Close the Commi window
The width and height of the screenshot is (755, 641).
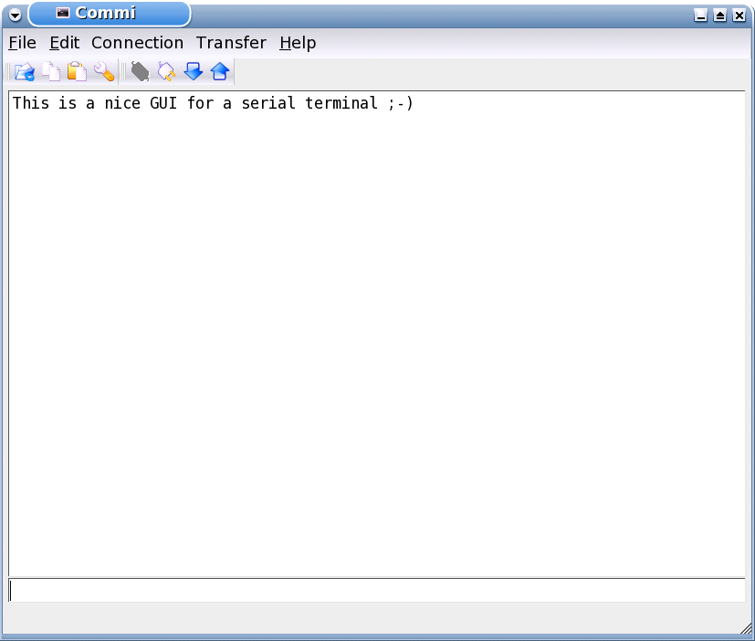(739, 16)
